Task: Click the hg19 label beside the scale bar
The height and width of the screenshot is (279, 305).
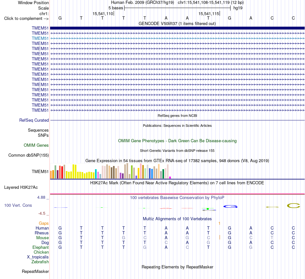Action: click(x=238, y=8)
